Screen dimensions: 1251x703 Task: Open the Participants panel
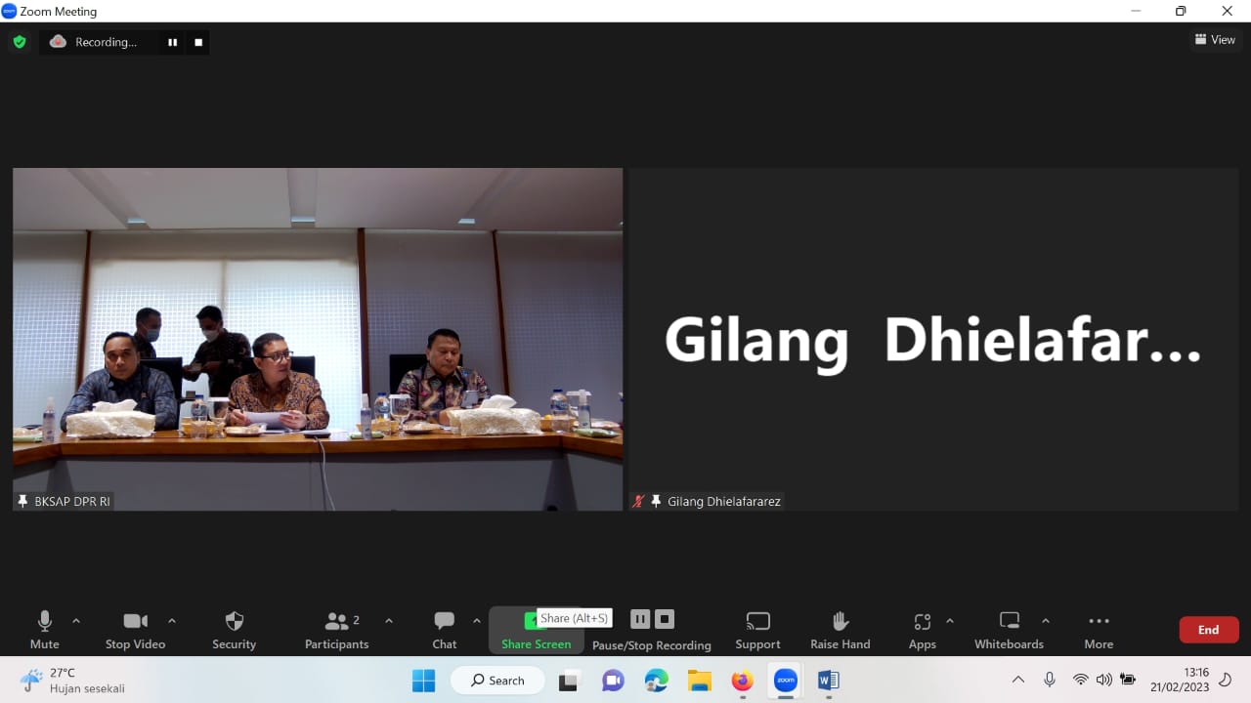337,630
